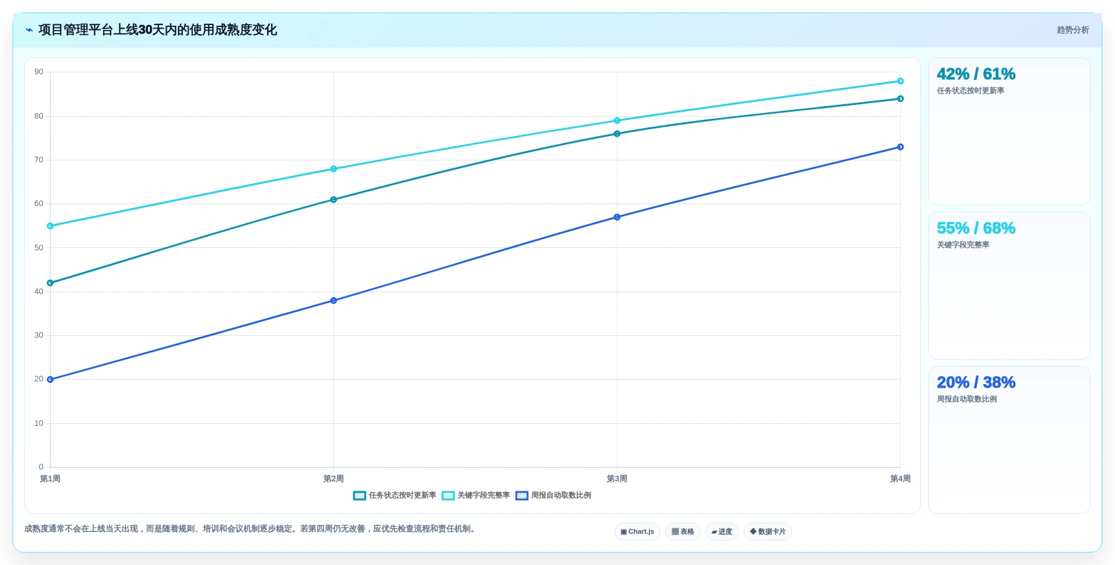
Task: Click 周报自动取数比例 data point at 第2周 (38)
Action: 333,300
